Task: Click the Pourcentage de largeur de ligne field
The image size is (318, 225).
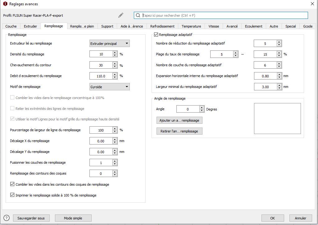Action: point(101,130)
